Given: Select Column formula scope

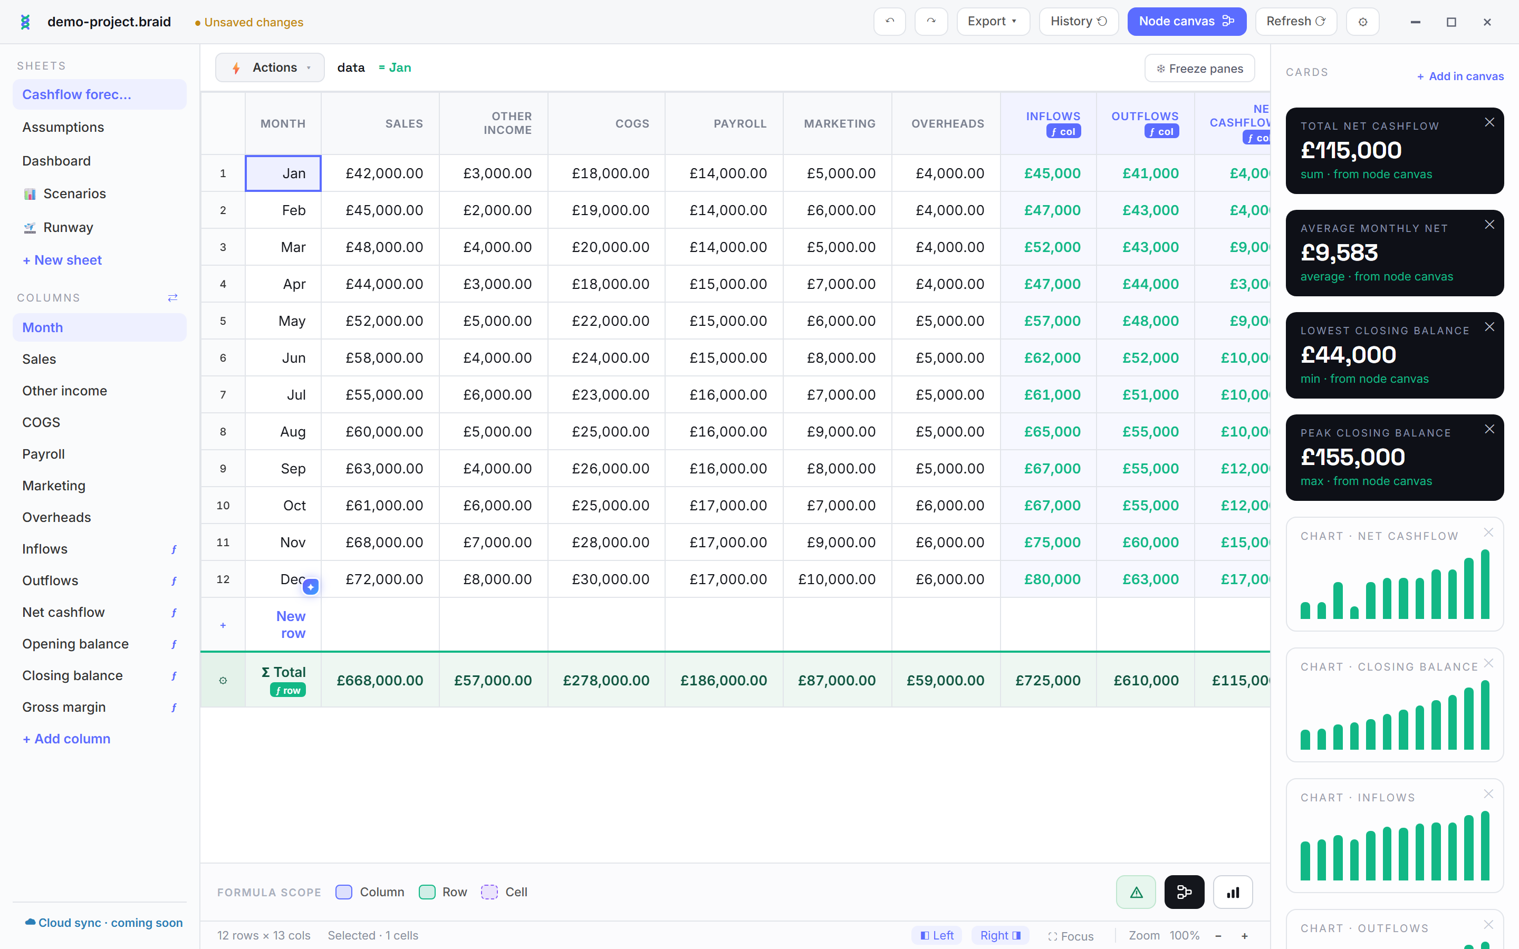Looking at the screenshot, I should pyautogui.click(x=370, y=892).
